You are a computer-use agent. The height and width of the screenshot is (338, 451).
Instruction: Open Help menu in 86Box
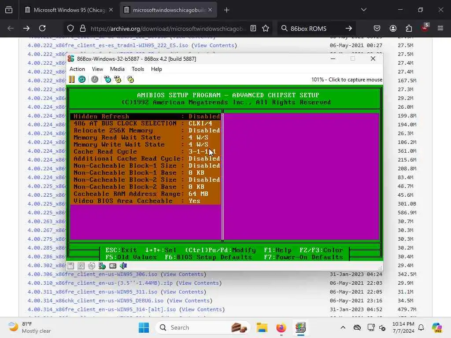tap(156, 69)
